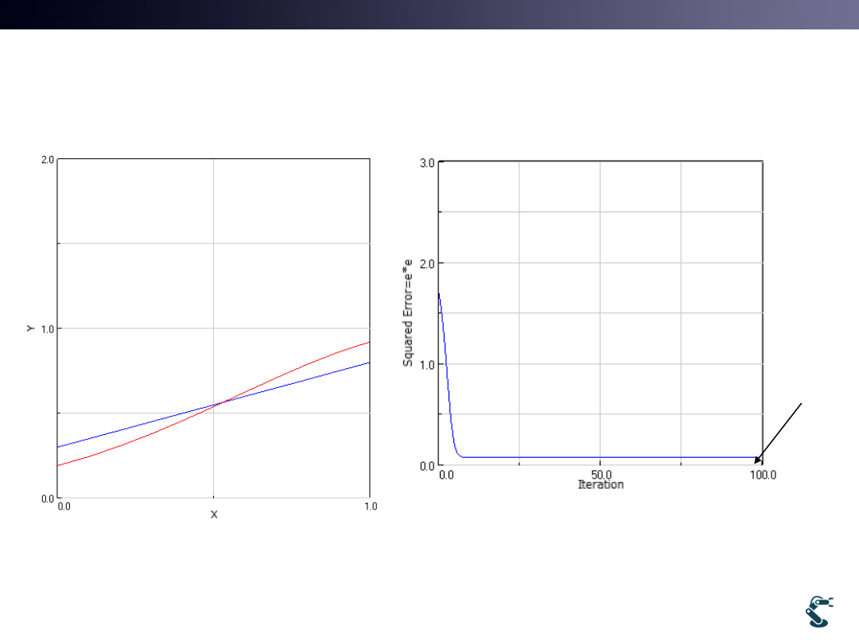
Task: Click the flat tail of the blue error curve
Action: [x=604, y=457]
